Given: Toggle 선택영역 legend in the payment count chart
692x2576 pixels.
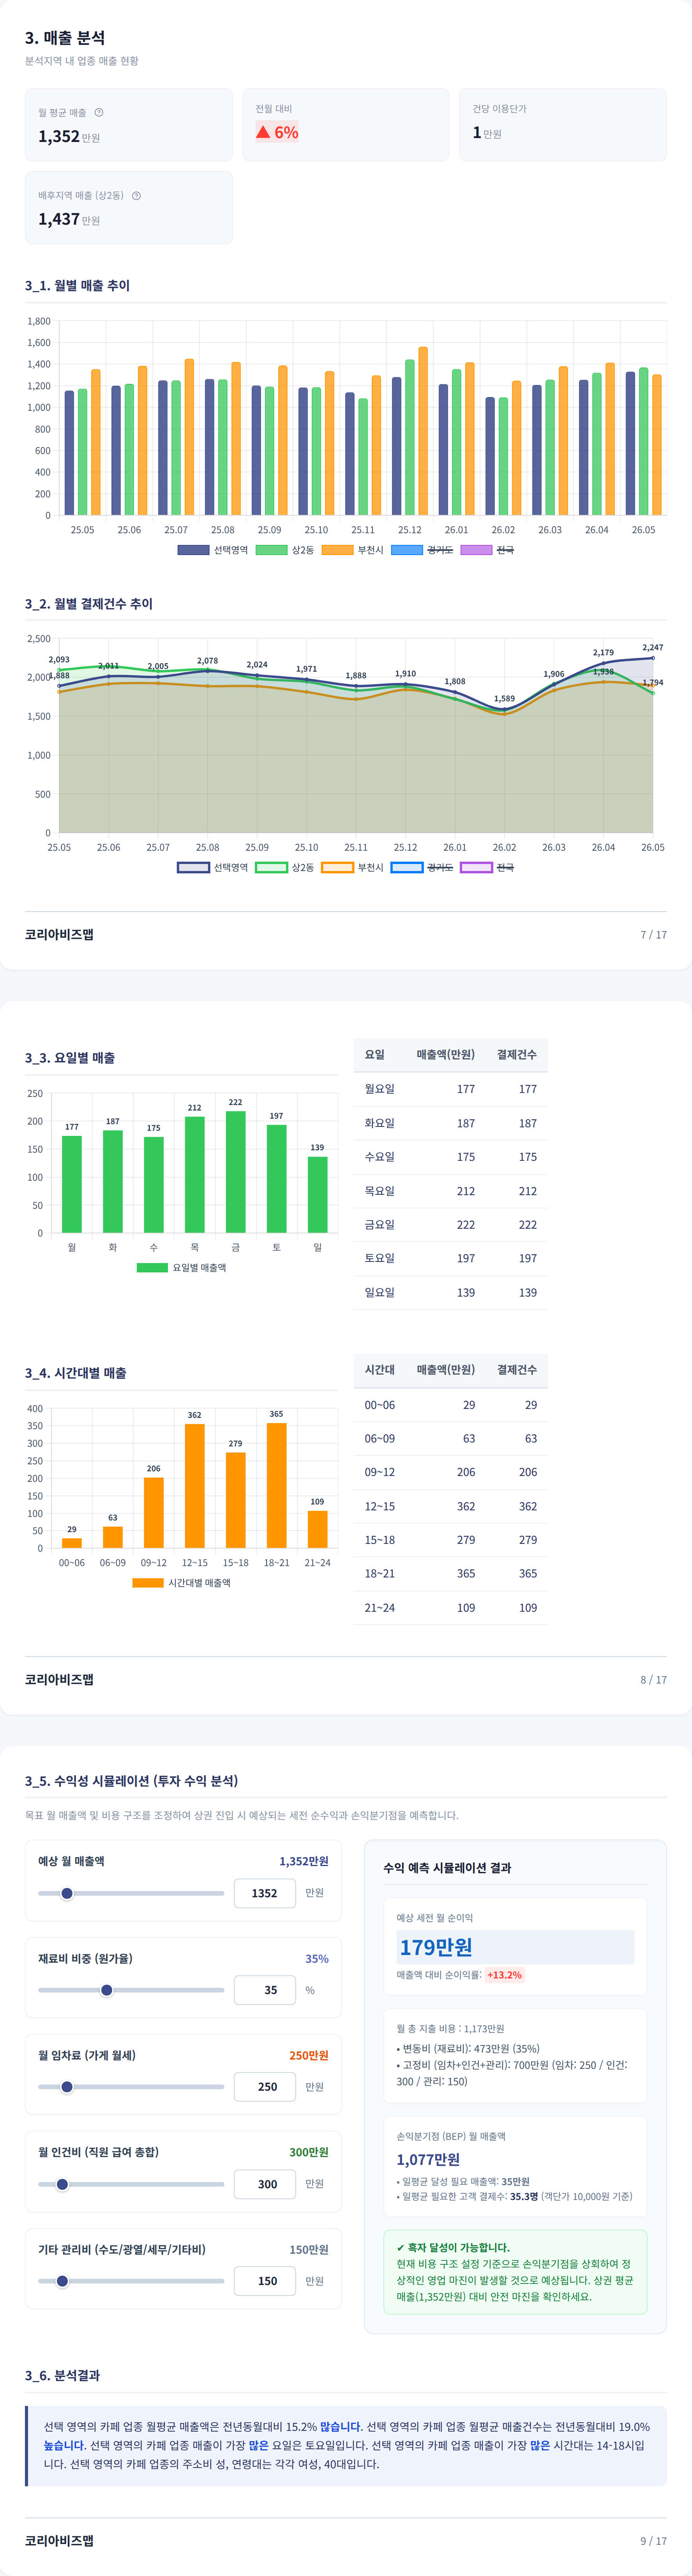Looking at the screenshot, I should pyautogui.click(x=213, y=867).
